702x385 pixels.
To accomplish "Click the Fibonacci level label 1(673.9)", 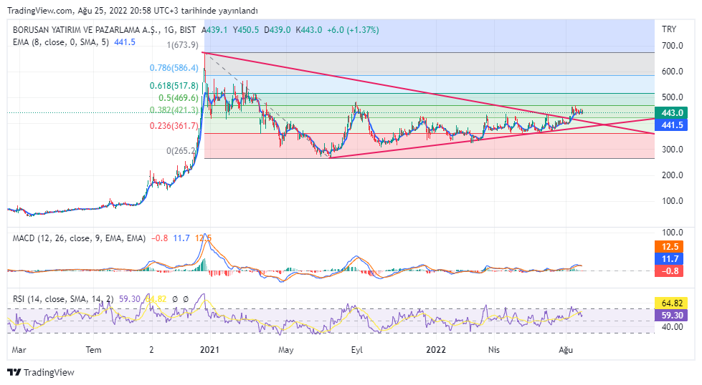I will coord(182,44).
